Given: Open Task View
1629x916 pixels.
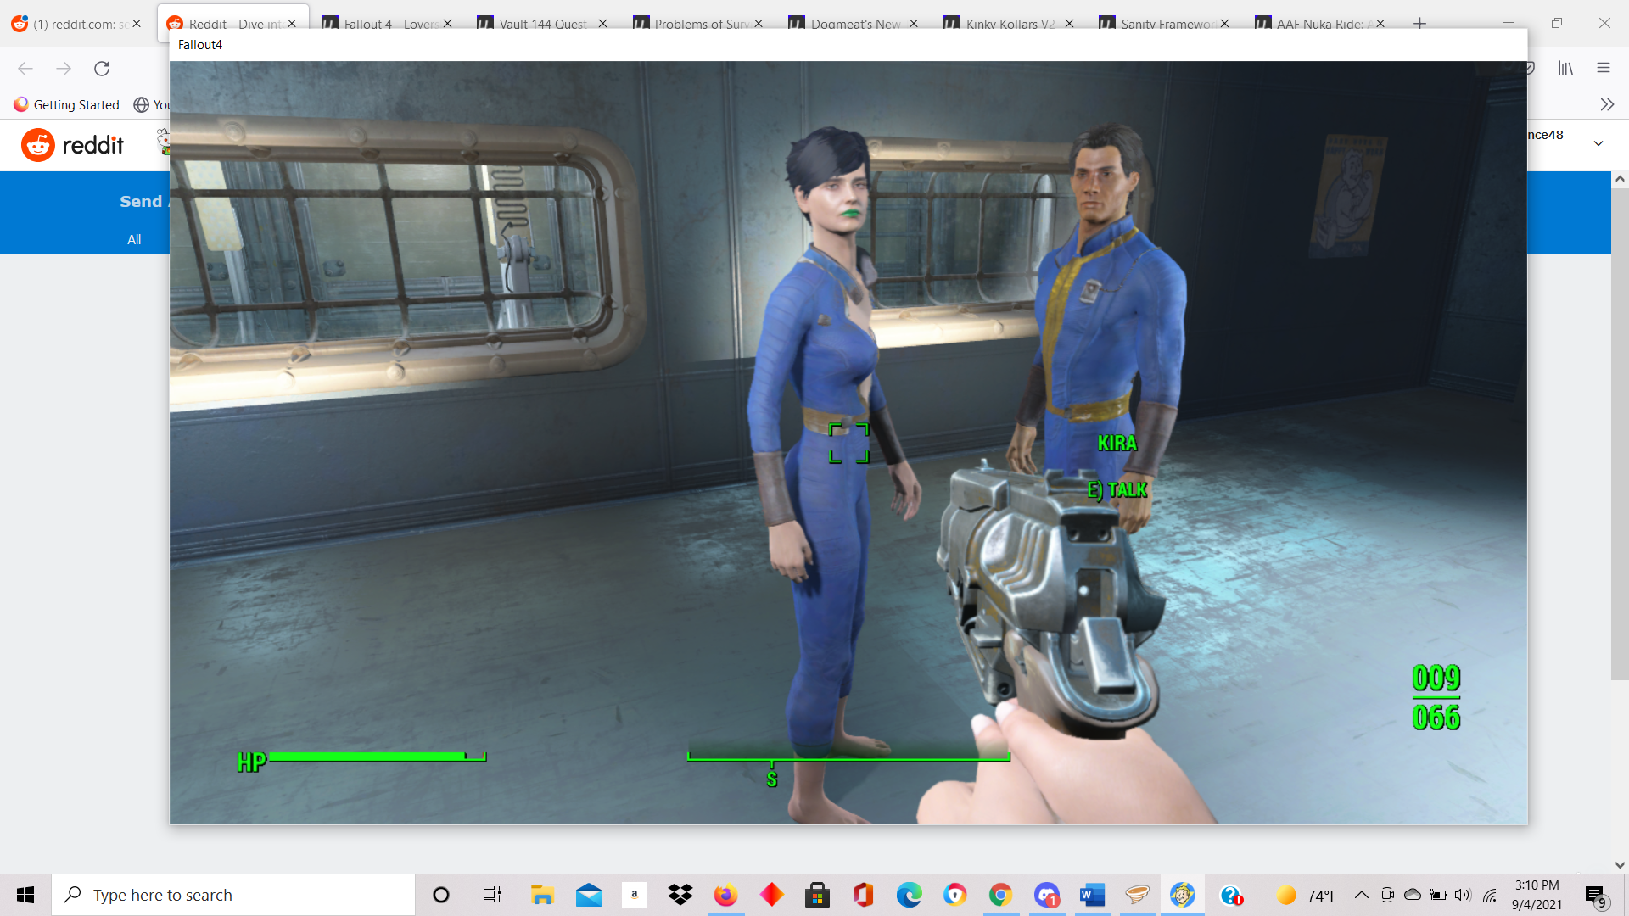Looking at the screenshot, I should coord(491,895).
